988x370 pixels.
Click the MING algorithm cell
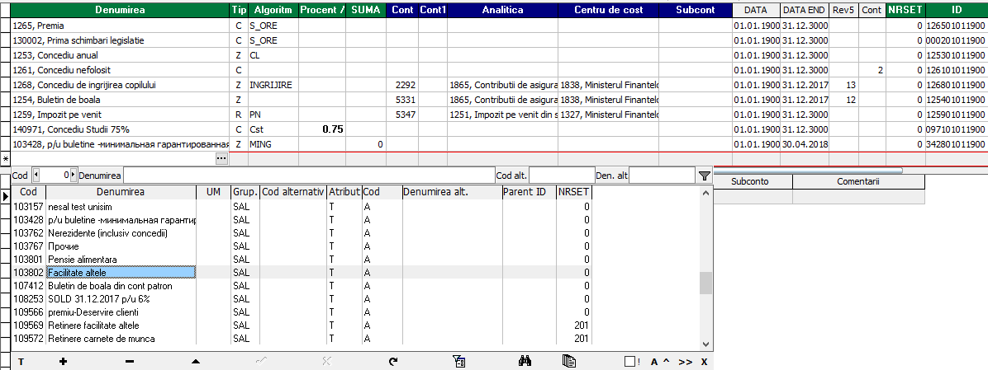[x=273, y=144]
